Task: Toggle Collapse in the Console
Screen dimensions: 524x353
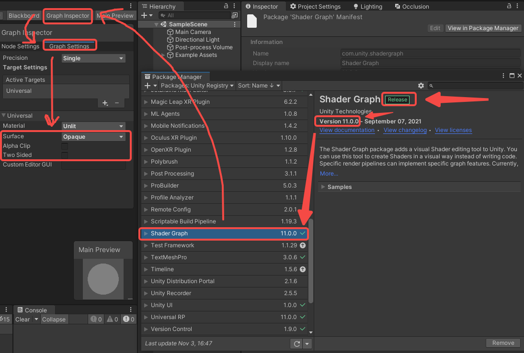Action: coord(54,319)
